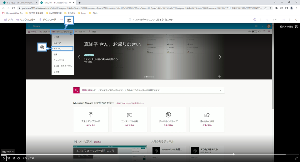Click the 共有 share button
The height and width of the screenshot is (162, 300).
8,20
